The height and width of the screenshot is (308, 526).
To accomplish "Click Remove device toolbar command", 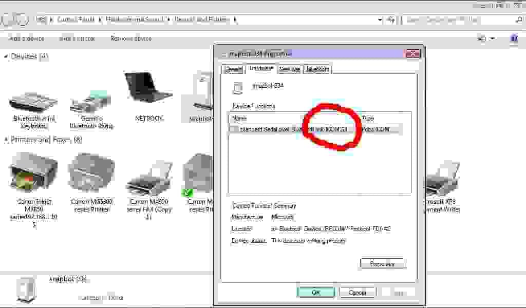I will tap(131, 38).
